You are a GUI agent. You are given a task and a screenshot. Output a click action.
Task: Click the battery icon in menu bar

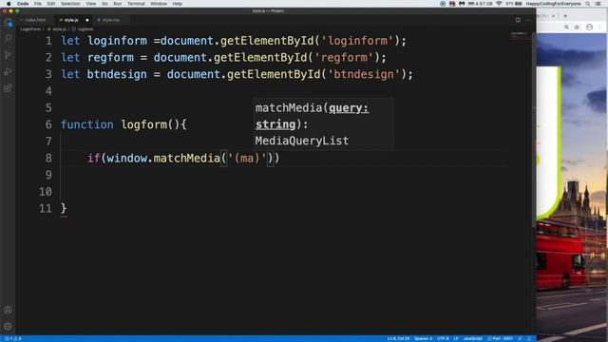click(x=519, y=4)
